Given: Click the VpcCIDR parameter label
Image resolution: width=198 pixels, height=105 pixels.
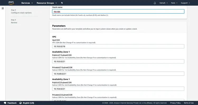Looking at the screenshot, I should pos(56,40).
